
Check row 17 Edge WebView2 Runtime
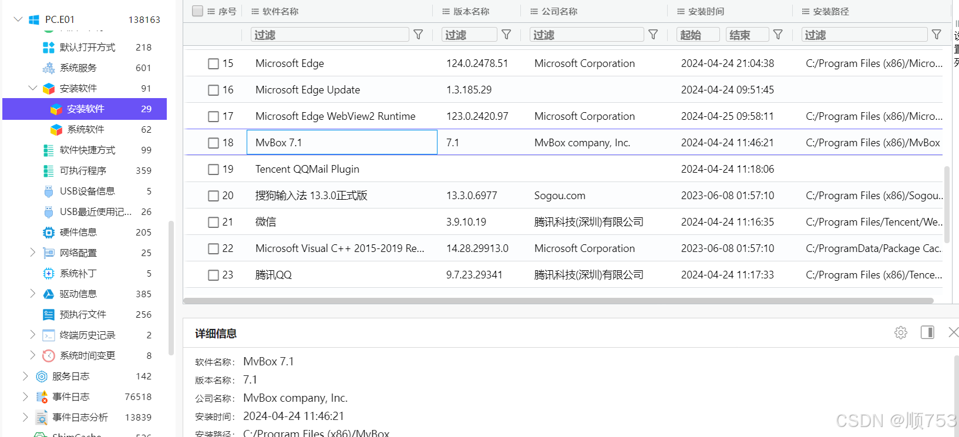point(214,116)
